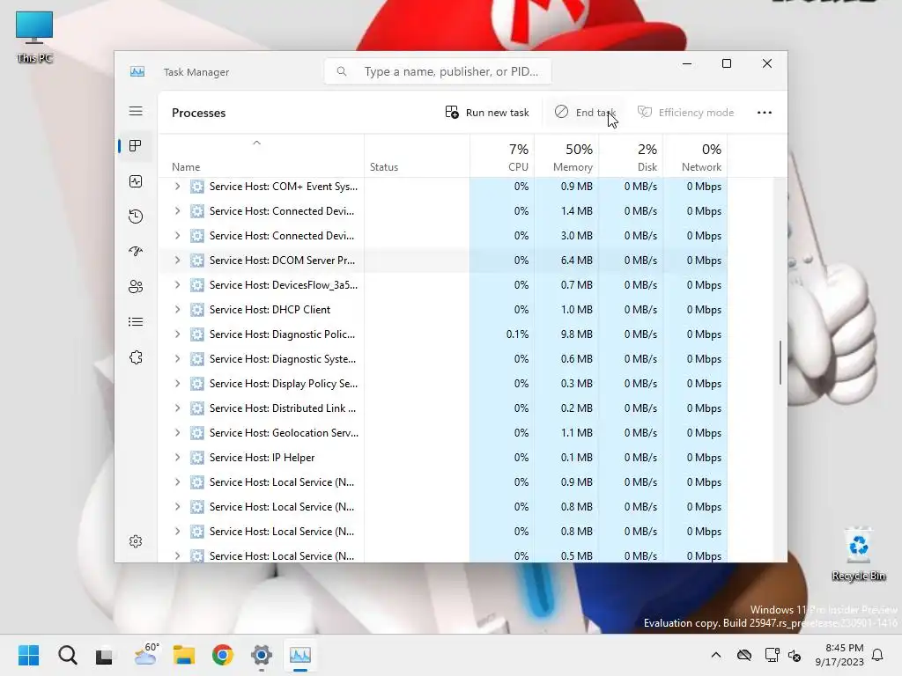Open the Settings gear app in taskbar
This screenshot has height=676, width=902.
point(261,655)
